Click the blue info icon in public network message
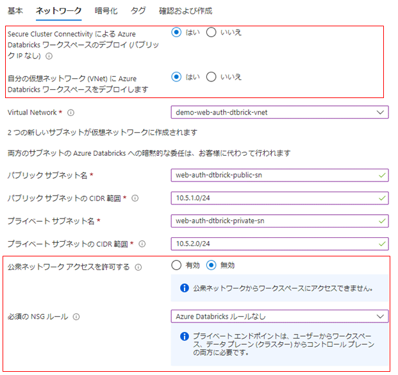This screenshot has width=398, height=375. 185,288
